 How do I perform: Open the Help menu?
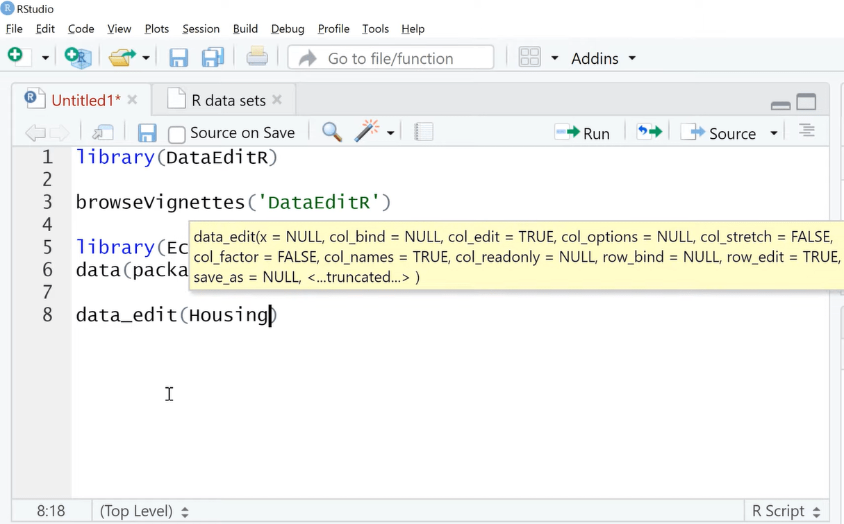click(413, 28)
